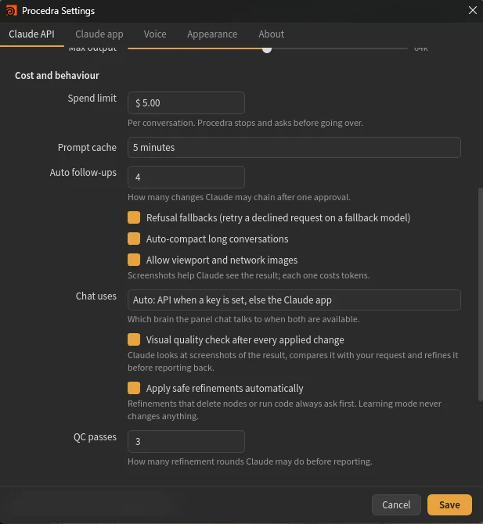Click the Auto follow-ups number field
This screenshot has height=524, width=483.
point(186,177)
